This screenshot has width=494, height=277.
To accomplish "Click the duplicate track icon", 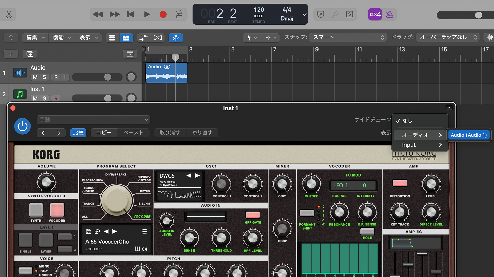I will (x=30, y=54).
